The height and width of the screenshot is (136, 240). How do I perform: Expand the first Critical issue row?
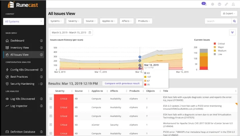51,98
